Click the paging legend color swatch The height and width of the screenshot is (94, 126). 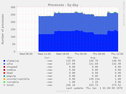[4, 76]
